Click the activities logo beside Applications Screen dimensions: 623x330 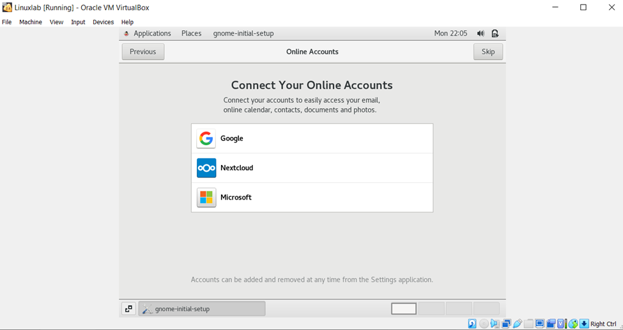pos(127,34)
